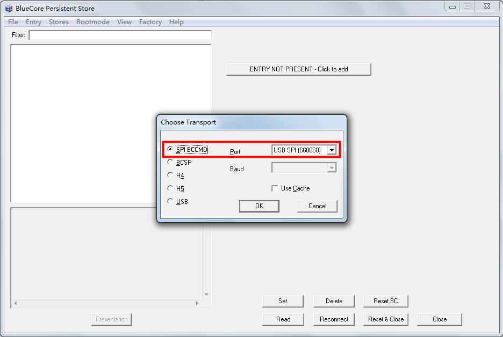
Task: Expand the Baud rate dropdown
Action: click(332, 168)
